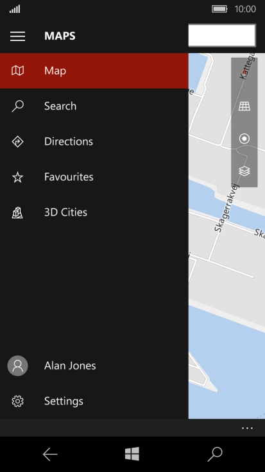Open Favourites from the sidebar

click(x=94, y=177)
